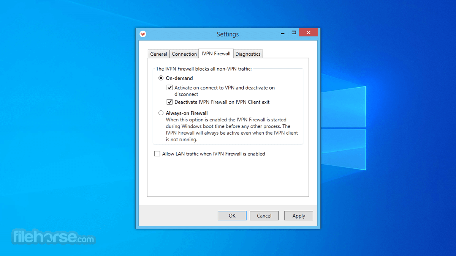Open the Connection tab
456x256 pixels.
point(184,54)
